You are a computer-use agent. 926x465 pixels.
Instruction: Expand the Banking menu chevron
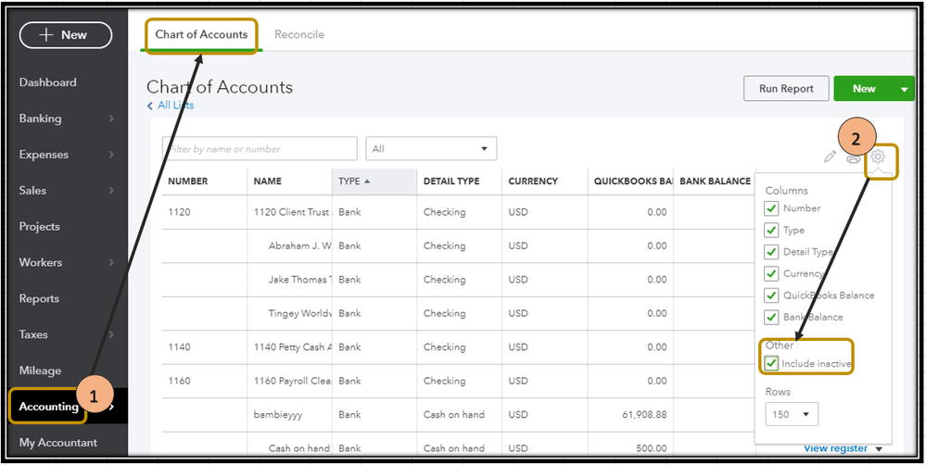pyautogui.click(x=111, y=119)
